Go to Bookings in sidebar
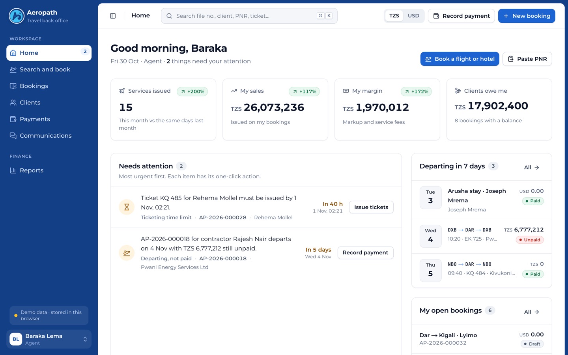 pos(49,86)
